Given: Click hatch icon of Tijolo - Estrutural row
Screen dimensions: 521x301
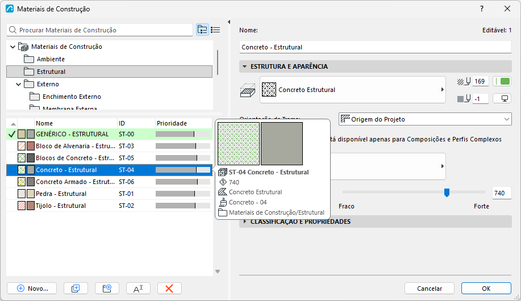Looking at the screenshot, I should click(22, 206).
